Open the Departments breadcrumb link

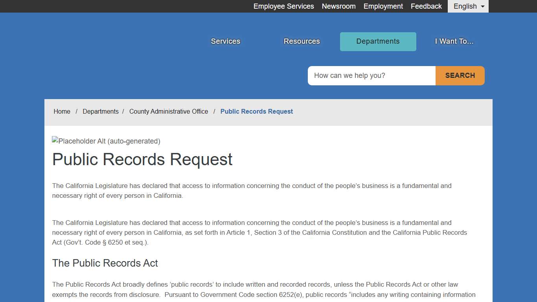pyautogui.click(x=101, y=111)
